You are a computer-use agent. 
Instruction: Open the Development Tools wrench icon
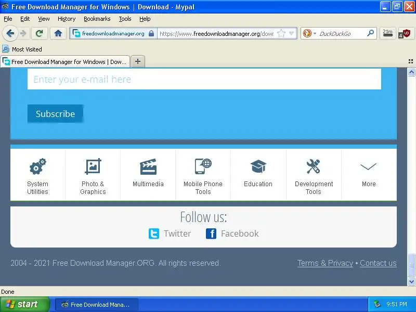(x=314, y=166)
